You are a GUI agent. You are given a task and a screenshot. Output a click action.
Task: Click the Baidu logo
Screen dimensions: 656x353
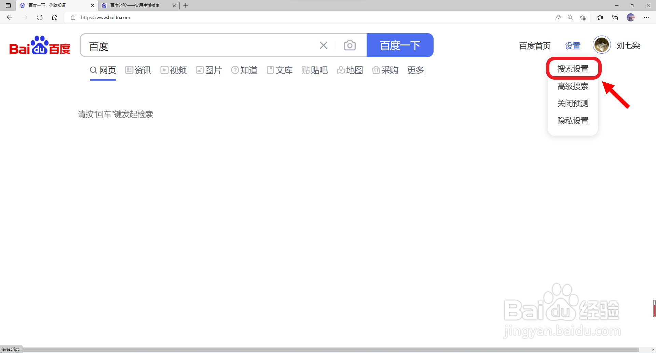[x=40, y=45]
